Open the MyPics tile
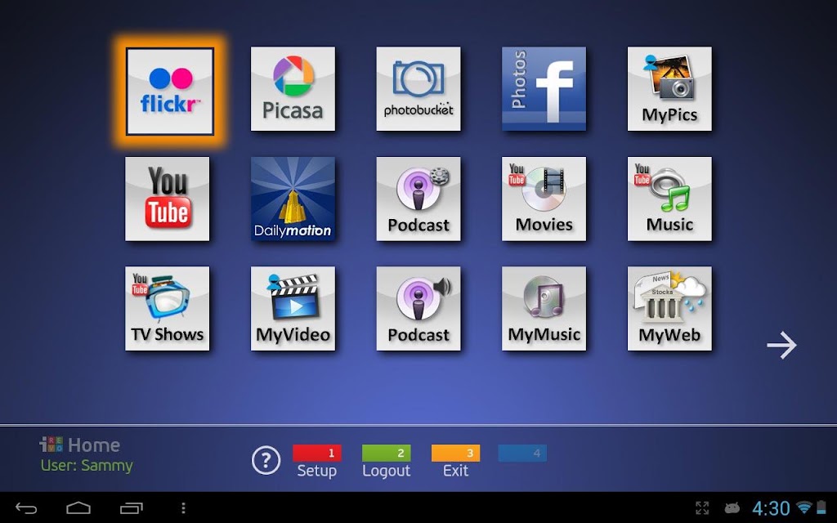The width and height of the screenshot is (837, 523). tap(669, 88)
